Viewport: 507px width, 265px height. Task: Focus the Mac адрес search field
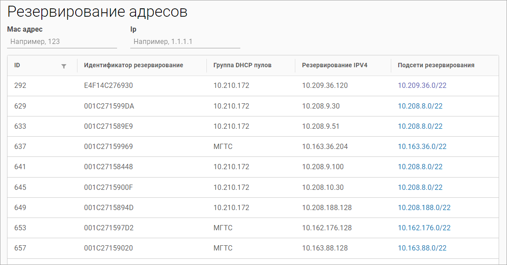[x=62, y=42]
